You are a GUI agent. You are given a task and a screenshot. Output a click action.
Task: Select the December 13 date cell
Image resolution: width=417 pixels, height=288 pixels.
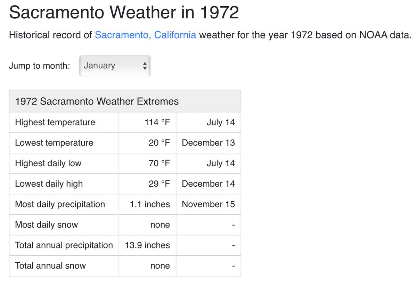[x=208, y=143]
